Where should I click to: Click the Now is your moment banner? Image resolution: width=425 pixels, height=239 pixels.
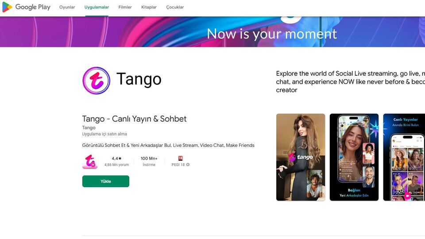(271, 34)
